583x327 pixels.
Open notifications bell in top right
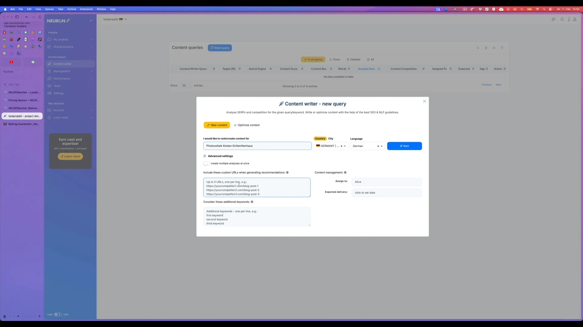click(x=562, y=19)
